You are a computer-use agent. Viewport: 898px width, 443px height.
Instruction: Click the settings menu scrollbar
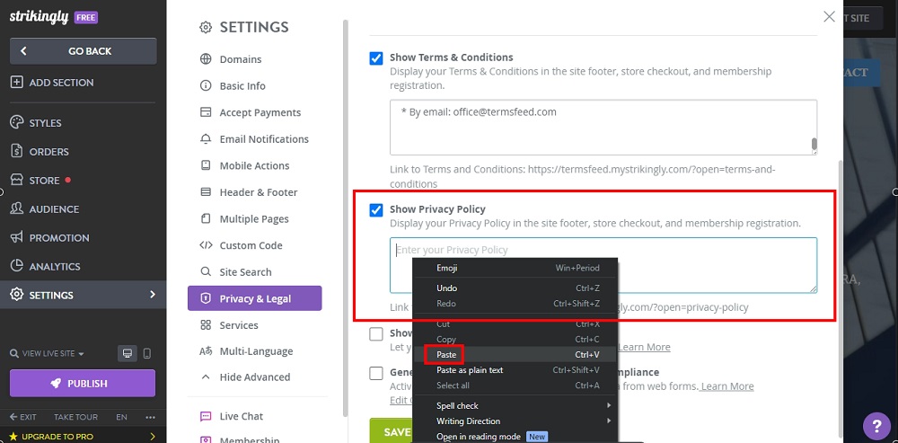(346, 217)
